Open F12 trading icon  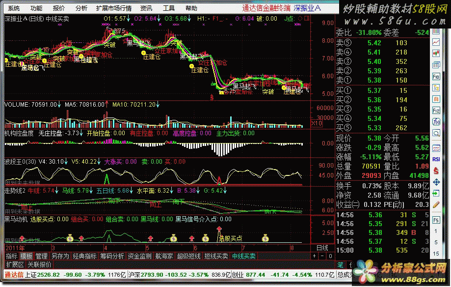pyautogui.click(x=436, y=111)
